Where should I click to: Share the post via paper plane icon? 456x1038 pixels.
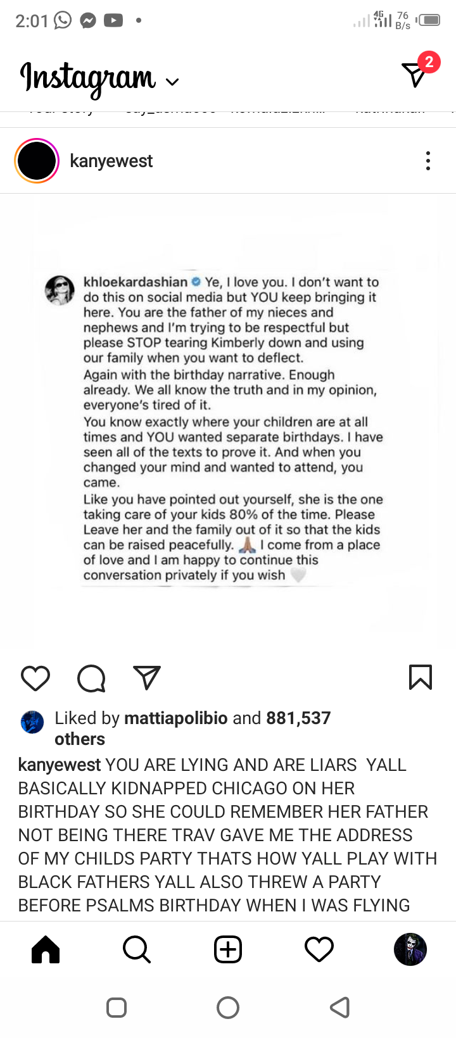147,678
